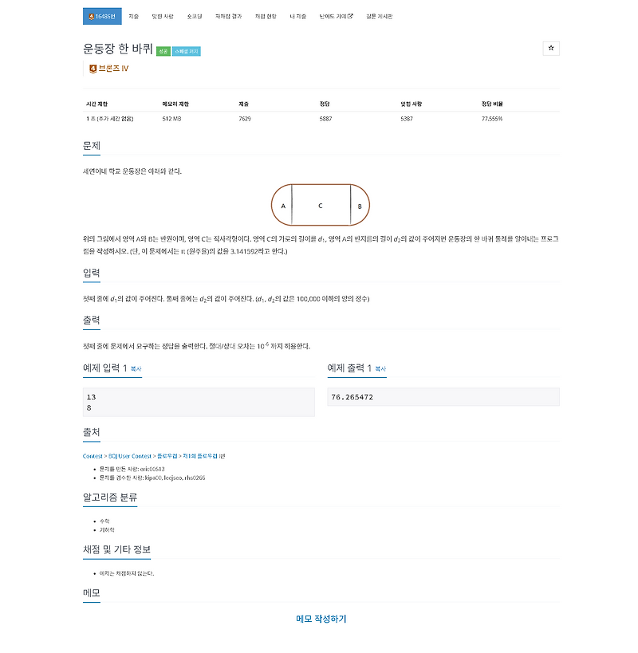Click the Contest source link

(93, 456)
